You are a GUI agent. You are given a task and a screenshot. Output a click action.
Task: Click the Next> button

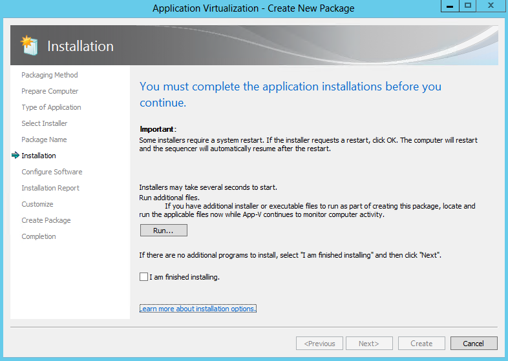click(369, 344)
